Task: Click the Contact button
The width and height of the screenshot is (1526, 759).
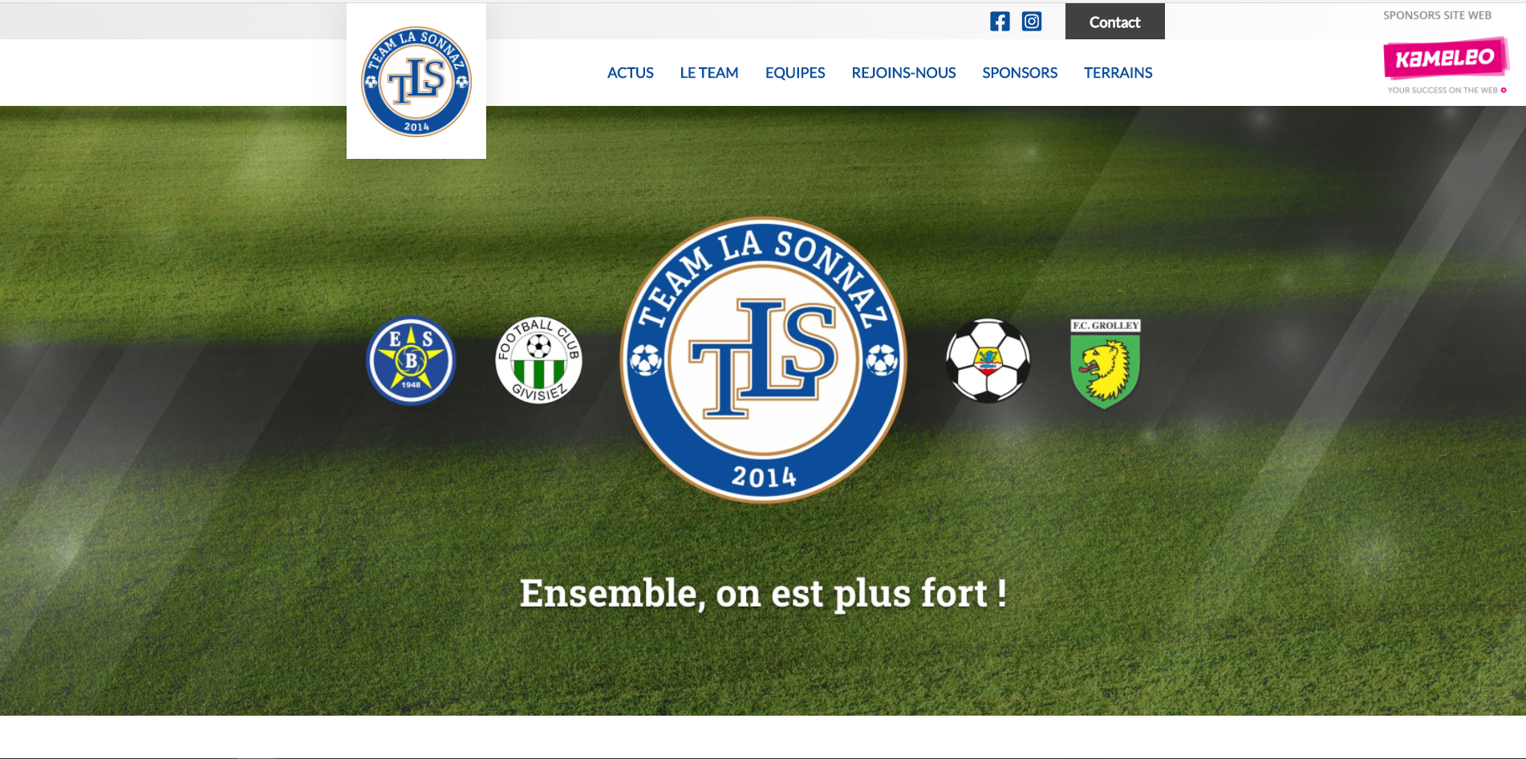Action: (1115, 22)
